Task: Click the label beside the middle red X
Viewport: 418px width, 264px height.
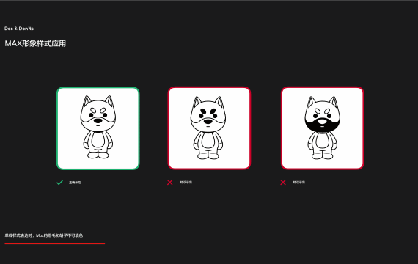Action: (186, 183)
